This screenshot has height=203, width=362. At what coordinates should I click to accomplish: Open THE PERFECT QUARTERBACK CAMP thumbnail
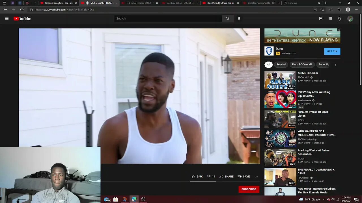point(280,176)
